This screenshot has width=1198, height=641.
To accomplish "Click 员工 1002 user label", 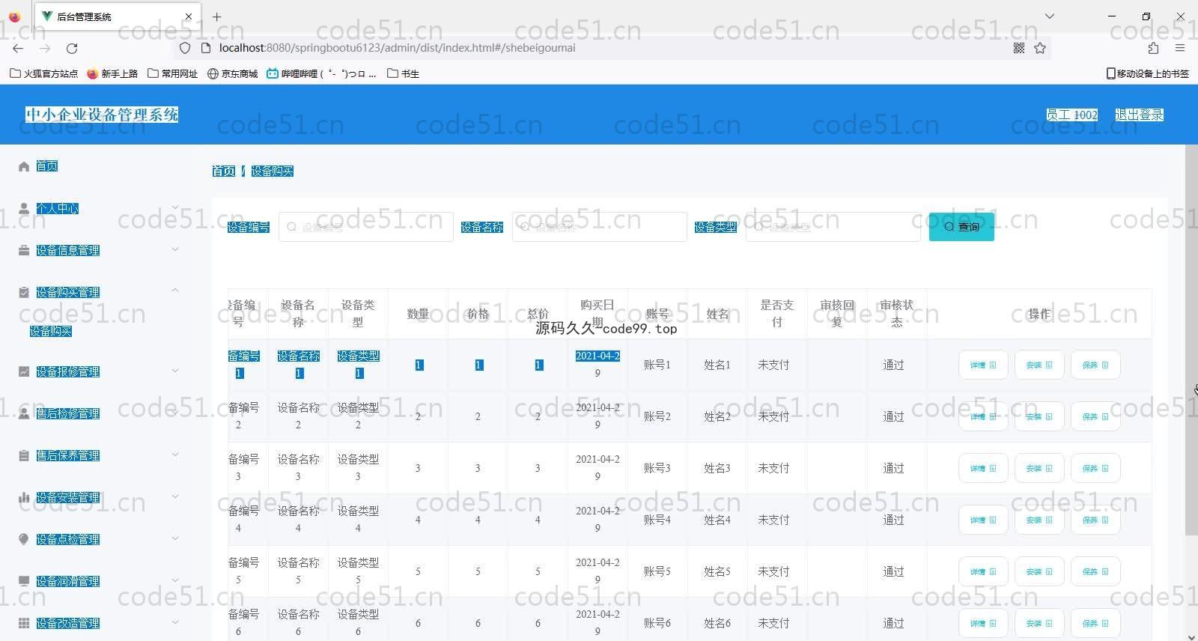I will click(1071, 115).
